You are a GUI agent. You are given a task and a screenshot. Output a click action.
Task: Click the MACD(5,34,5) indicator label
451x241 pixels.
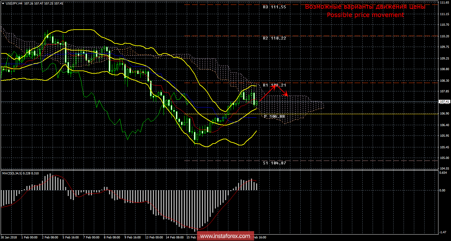[21, 173]
